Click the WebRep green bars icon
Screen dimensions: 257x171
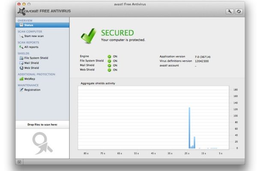point(21,79)
